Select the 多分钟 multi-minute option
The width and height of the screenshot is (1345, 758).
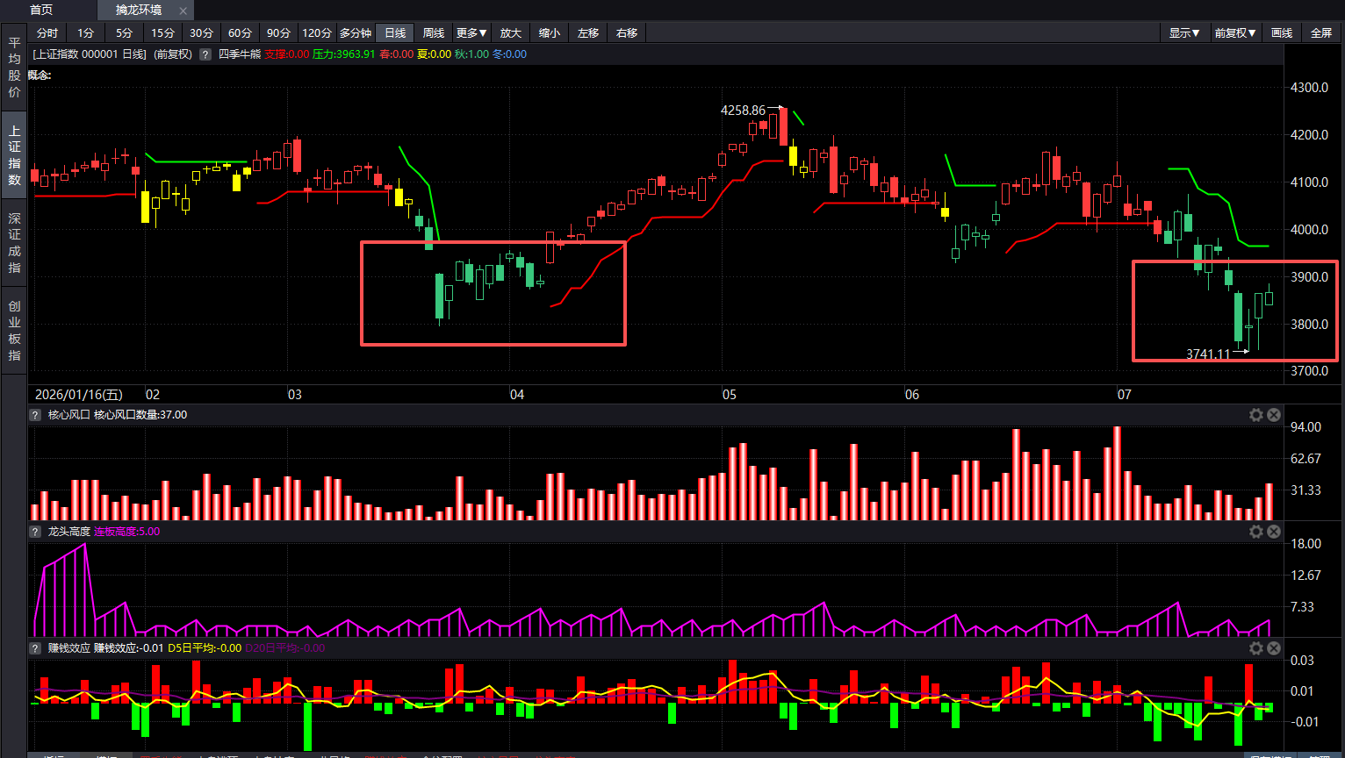pyautogui.click(x=356, y=32)
